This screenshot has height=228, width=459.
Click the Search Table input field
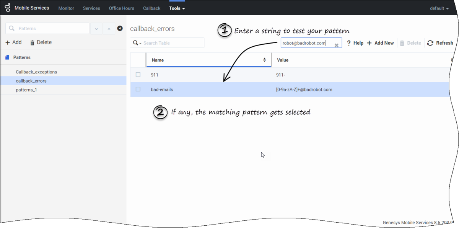(x=172, y=43)
